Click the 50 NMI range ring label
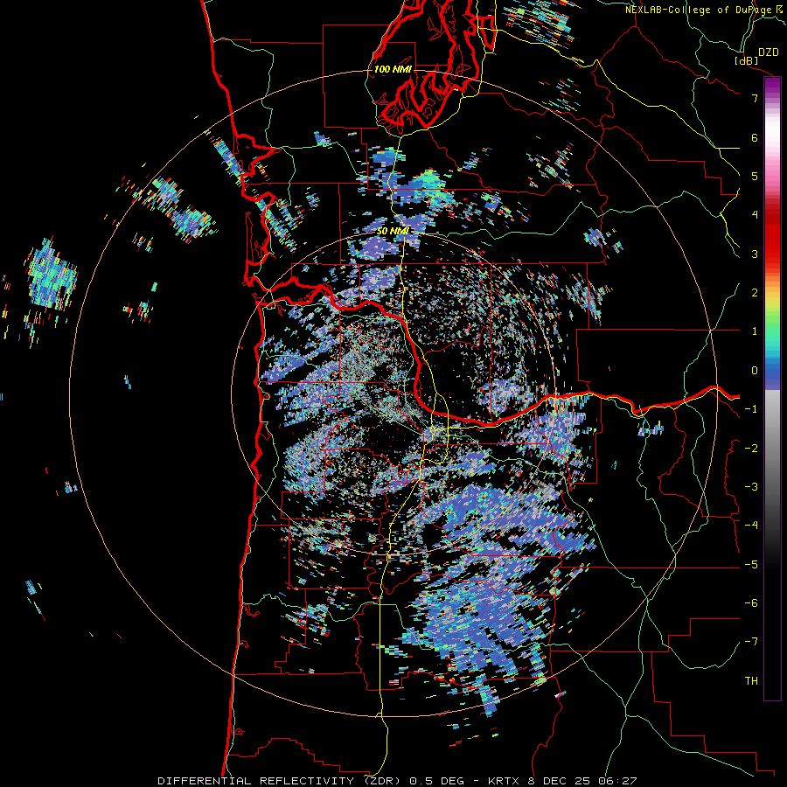787x787 pixels. click(x=393, y=231)
